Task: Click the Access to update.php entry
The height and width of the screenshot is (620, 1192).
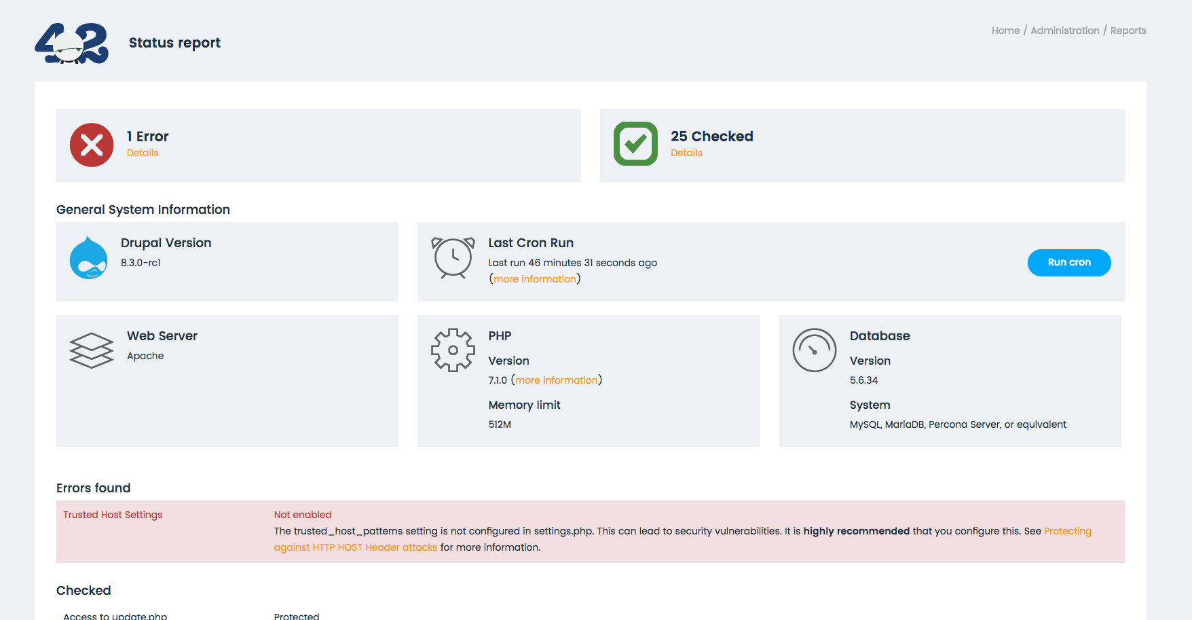Action: click(115, 615)
